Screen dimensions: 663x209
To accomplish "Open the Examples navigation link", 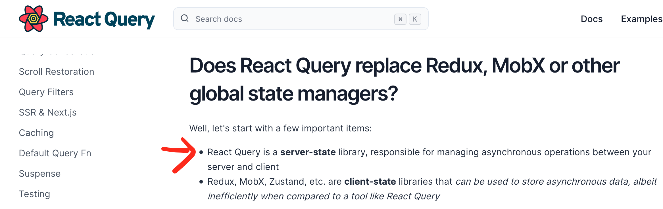I will 642,19.
